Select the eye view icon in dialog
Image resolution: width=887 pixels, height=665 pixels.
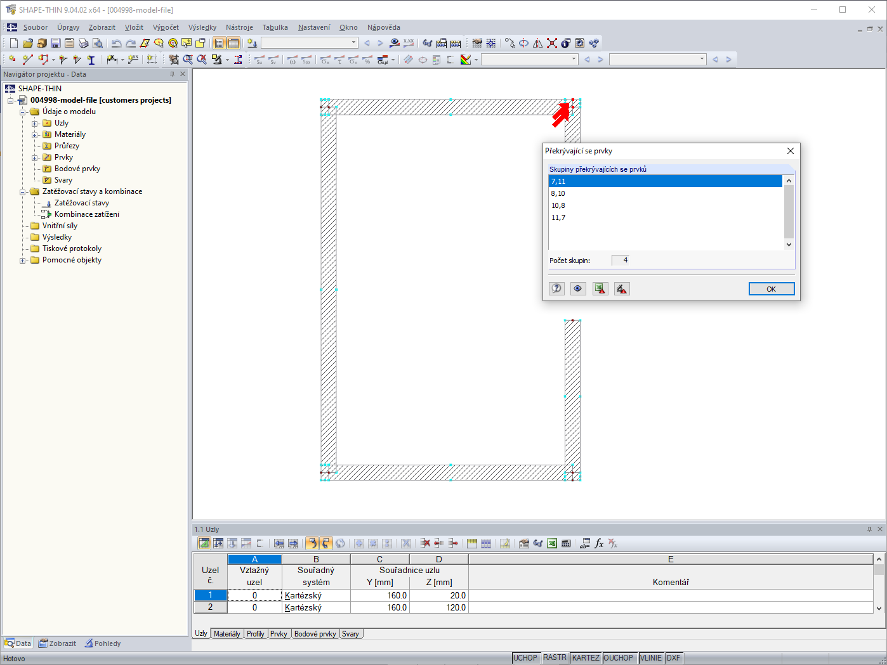[x=578, y=288]
